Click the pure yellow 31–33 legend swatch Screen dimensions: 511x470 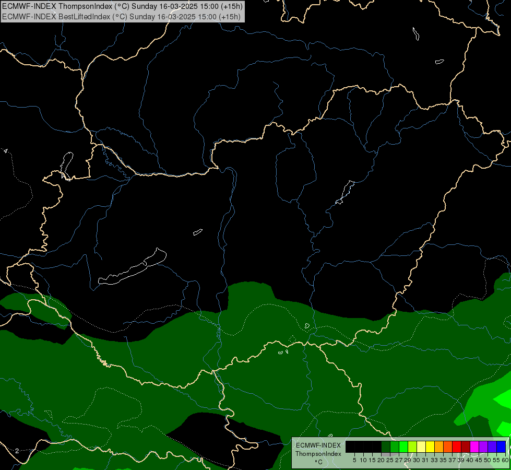(430, 446)
